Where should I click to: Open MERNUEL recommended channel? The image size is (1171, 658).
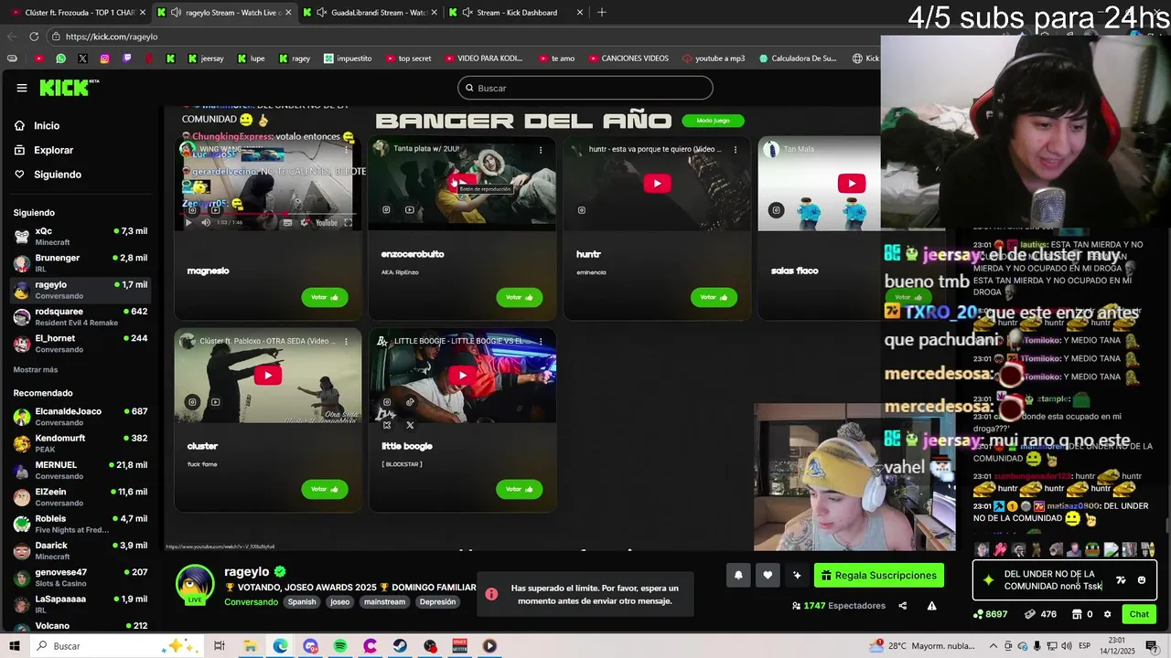click(x=81, y=470)
